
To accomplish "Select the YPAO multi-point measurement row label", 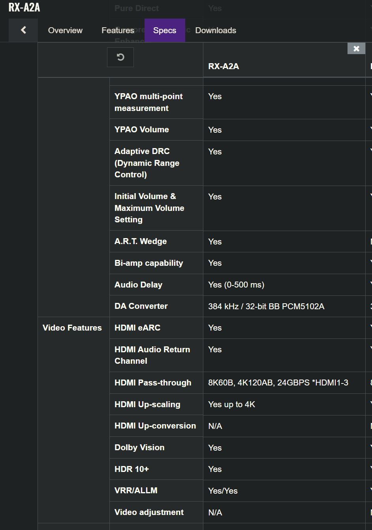I will pos(148,102).
